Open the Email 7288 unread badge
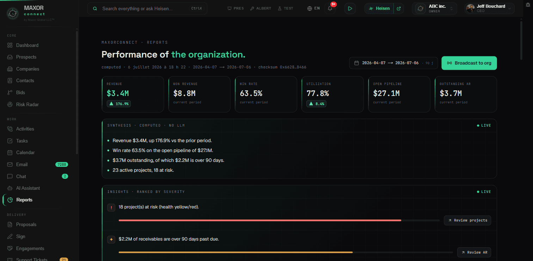Image resolution: width=533 pixels, height=261 pixels. 62,164
